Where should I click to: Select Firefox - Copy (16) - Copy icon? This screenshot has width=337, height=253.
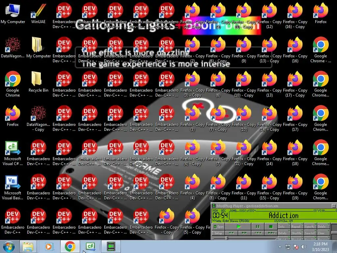pos(295,16)
